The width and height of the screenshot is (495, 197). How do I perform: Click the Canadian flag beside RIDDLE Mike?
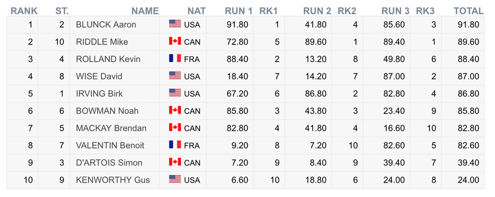pos(175,41)
